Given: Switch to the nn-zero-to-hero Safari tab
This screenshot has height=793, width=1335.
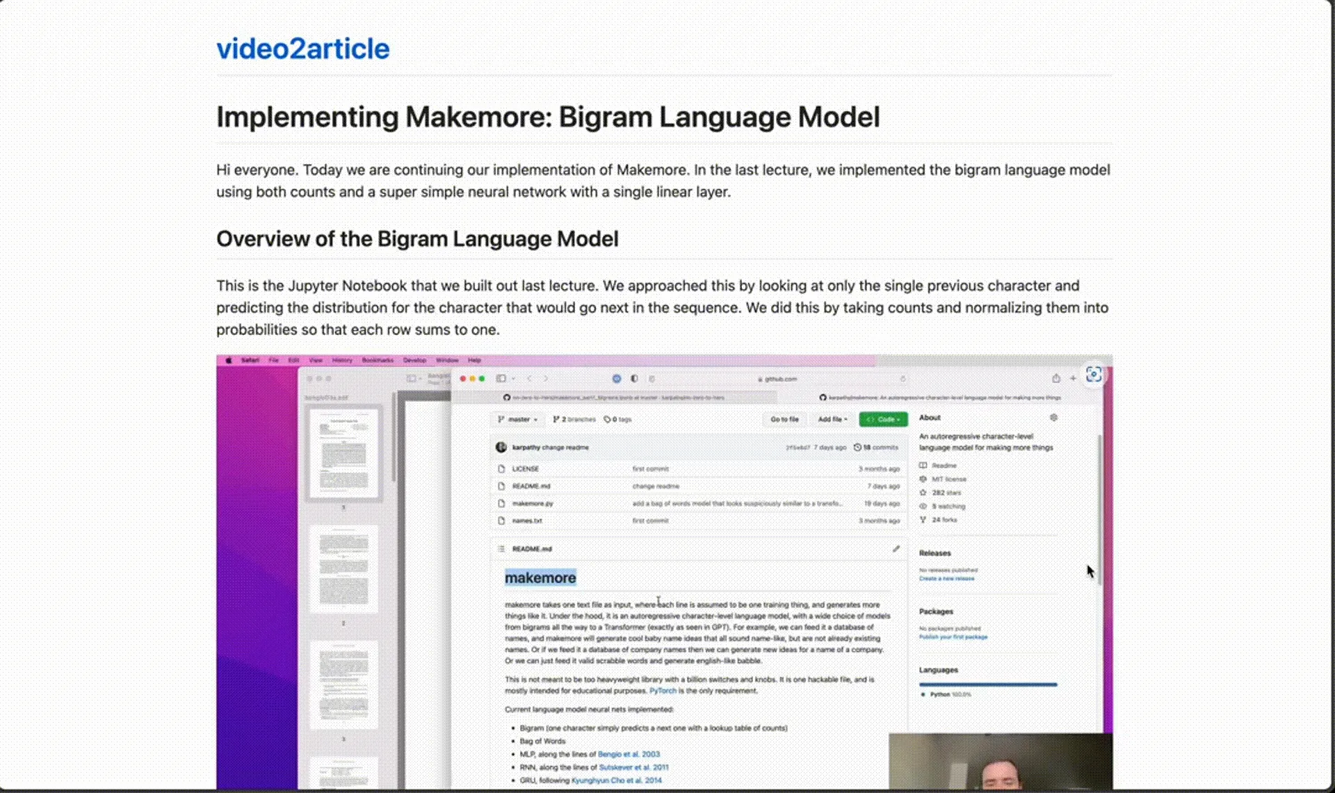Looking at the screenshot, I should coord(615,398).
